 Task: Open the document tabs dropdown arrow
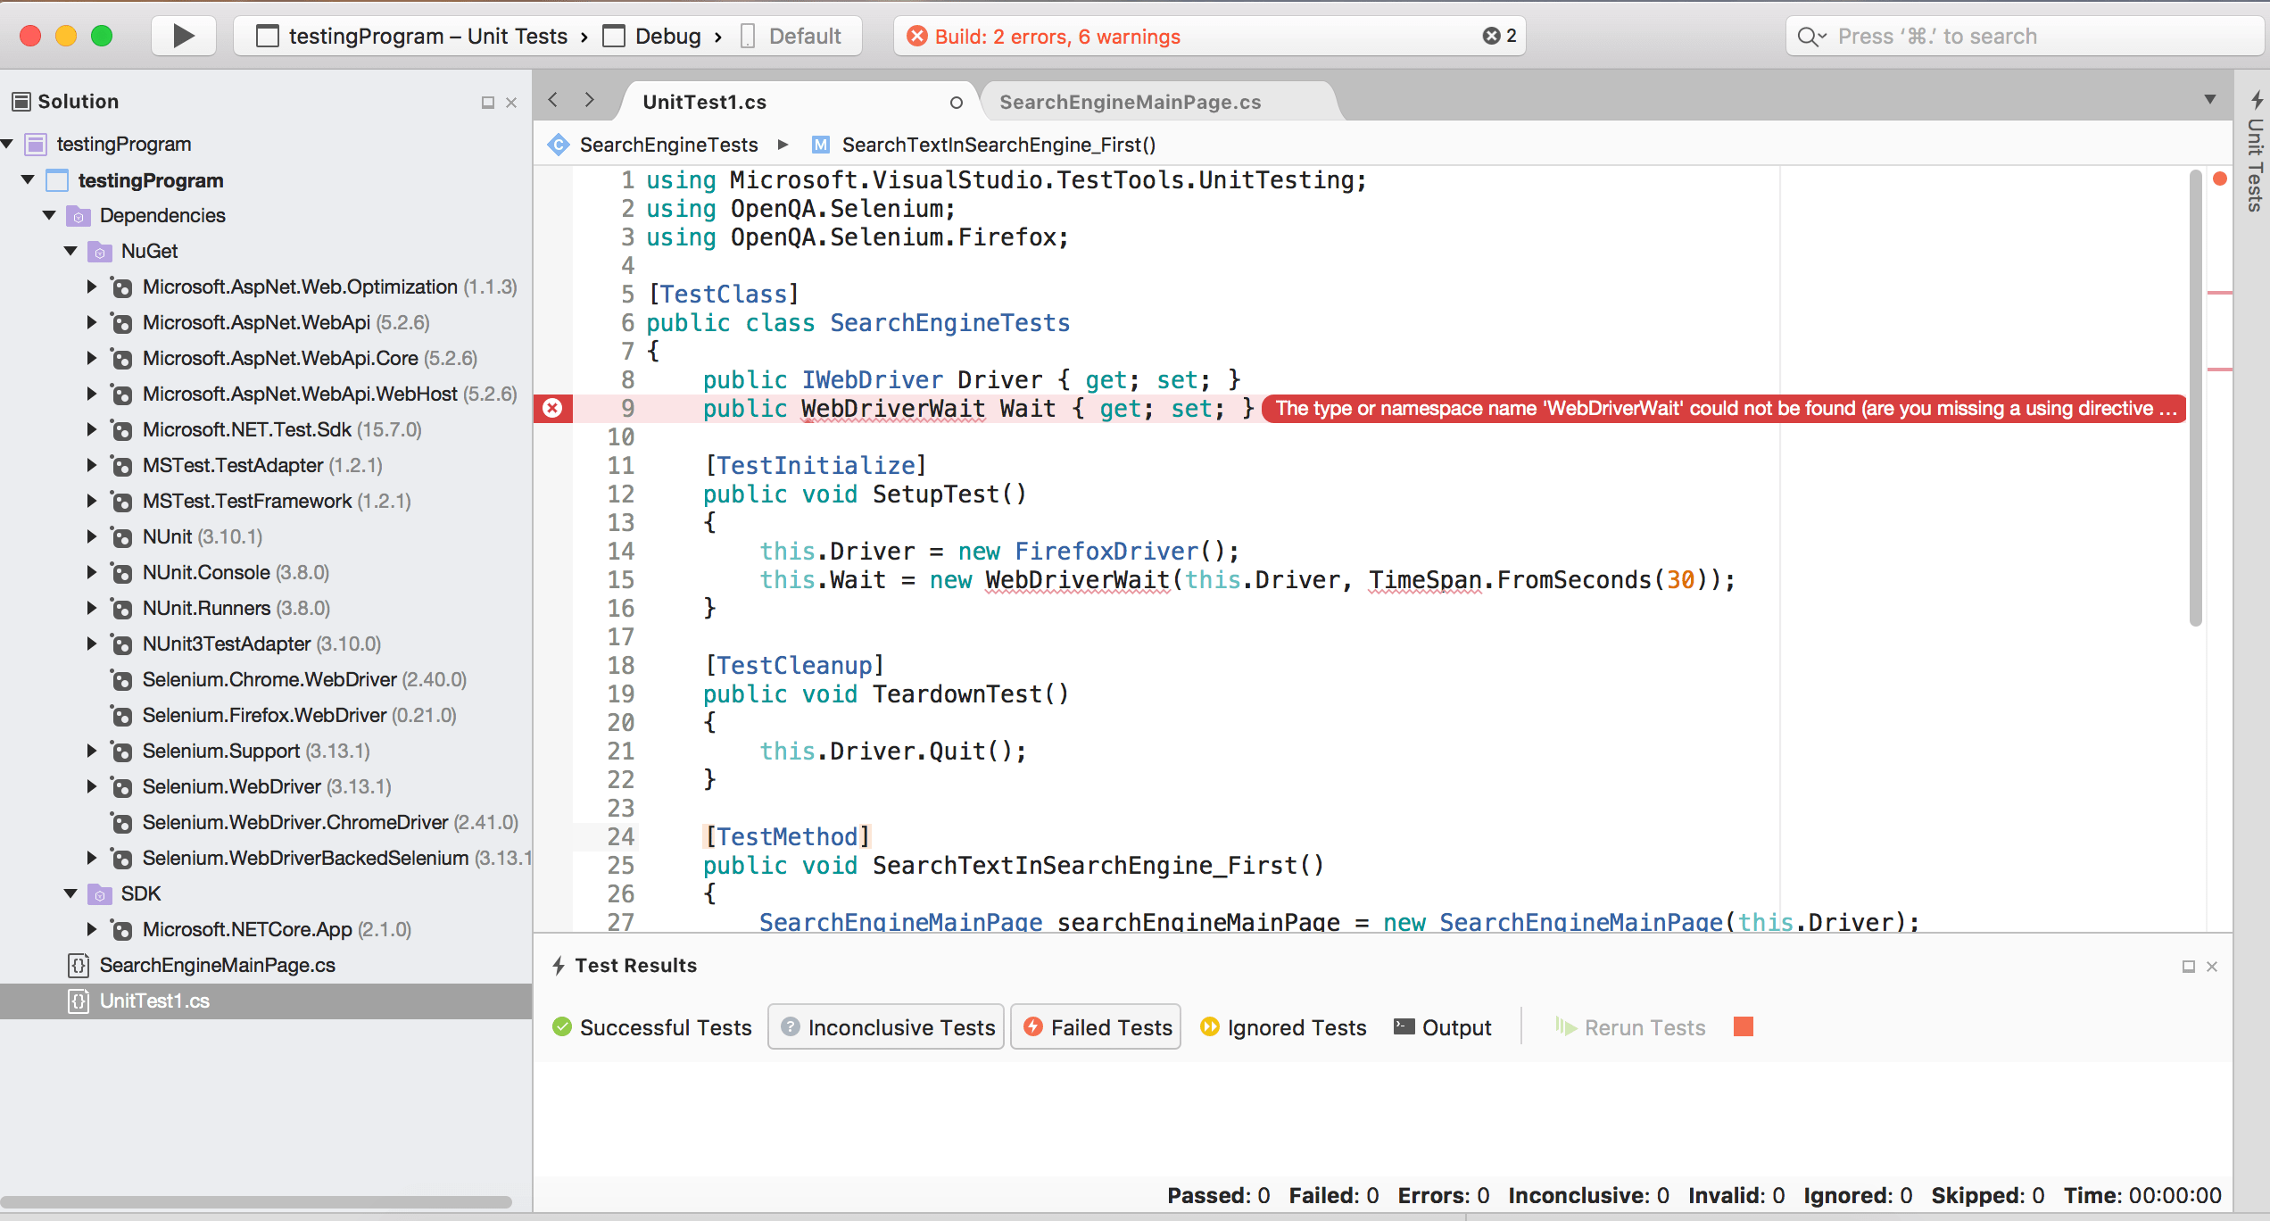tap(2209, 100)
